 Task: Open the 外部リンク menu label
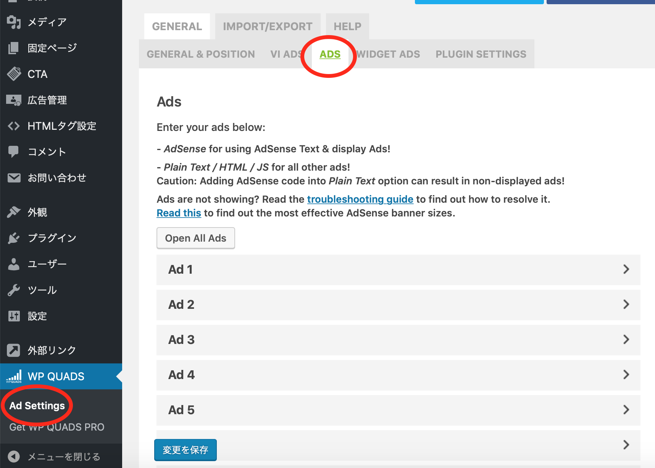pos(52,350)
